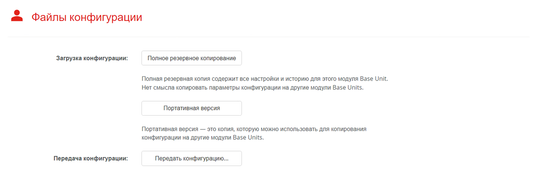The image size is (541, 192).
Task: Click 'Base Units.' in the portable version description
Action: [x=248, y=138]
